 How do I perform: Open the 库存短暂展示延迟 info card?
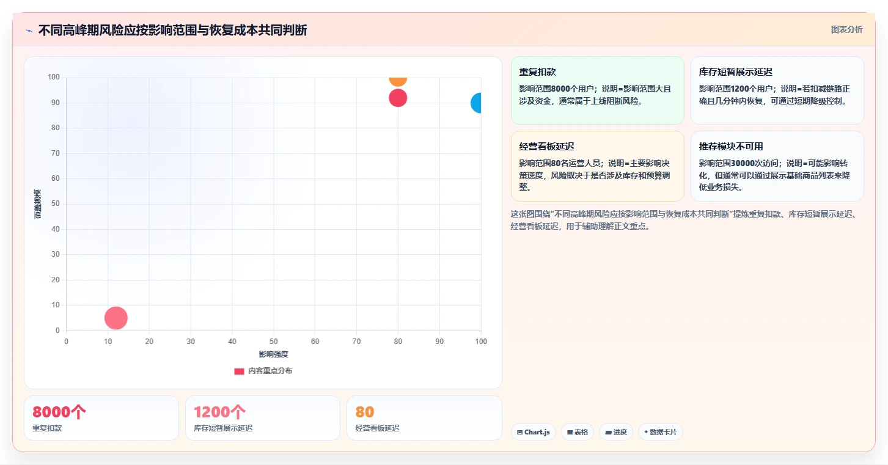[x=777, y=90]
